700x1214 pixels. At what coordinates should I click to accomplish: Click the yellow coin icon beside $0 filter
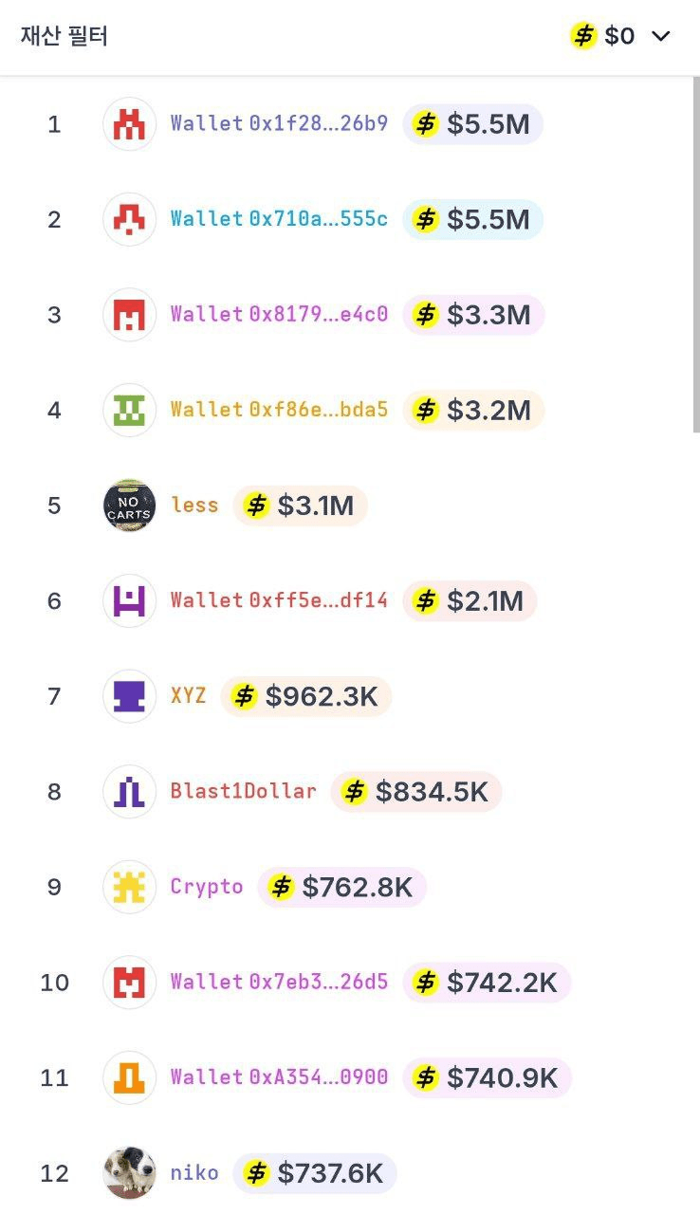583,36
